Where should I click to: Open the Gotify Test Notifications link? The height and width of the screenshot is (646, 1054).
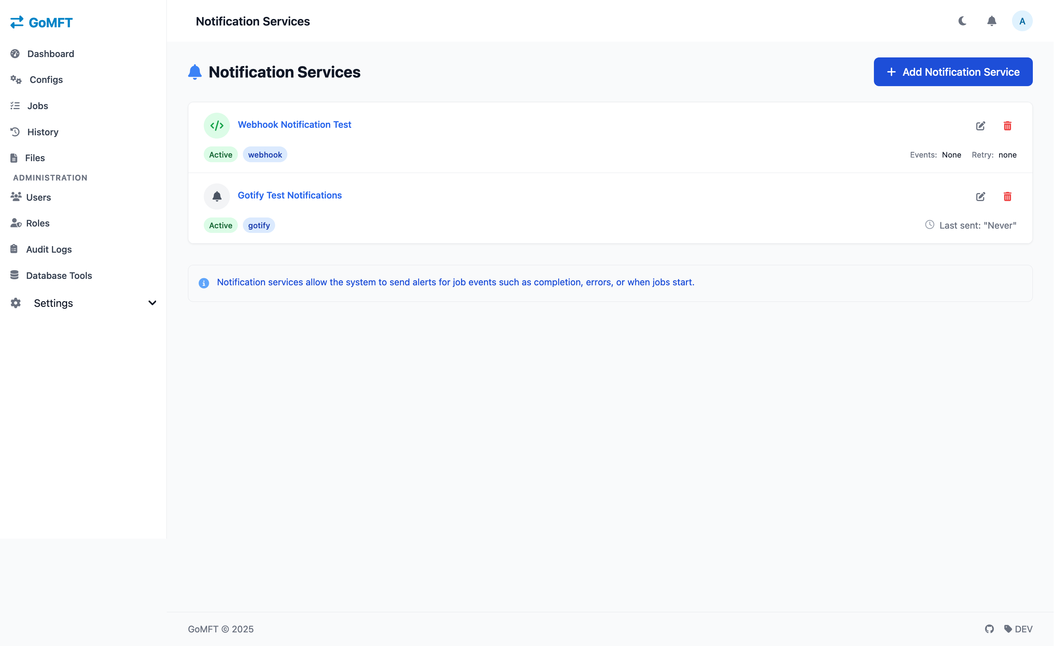[290, 195]
